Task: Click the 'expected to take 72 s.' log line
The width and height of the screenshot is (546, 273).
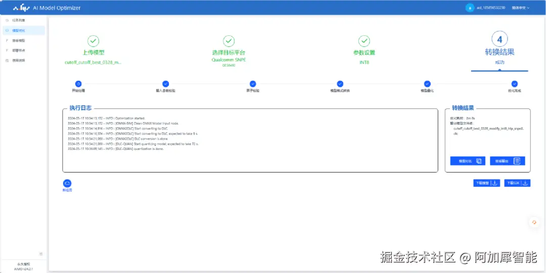Action: coord(133,144)
